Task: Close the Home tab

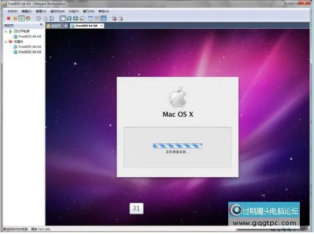Action: (66, 26)
